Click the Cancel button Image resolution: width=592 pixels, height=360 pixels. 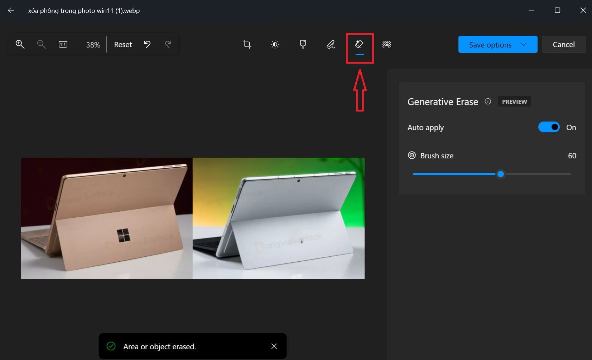pyautogui.click(x=563, y=44)
